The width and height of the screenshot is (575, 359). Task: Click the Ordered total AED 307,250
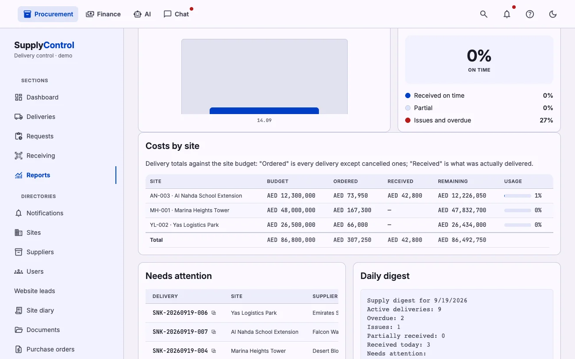point(352,240)
